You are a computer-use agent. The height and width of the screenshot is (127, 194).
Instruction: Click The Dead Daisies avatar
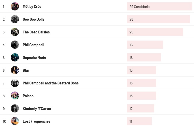click(x=15, y=32)
